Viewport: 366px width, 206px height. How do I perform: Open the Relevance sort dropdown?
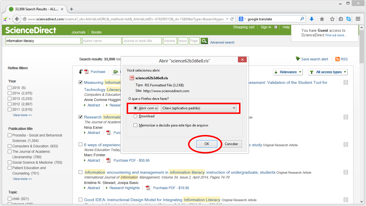288,72
